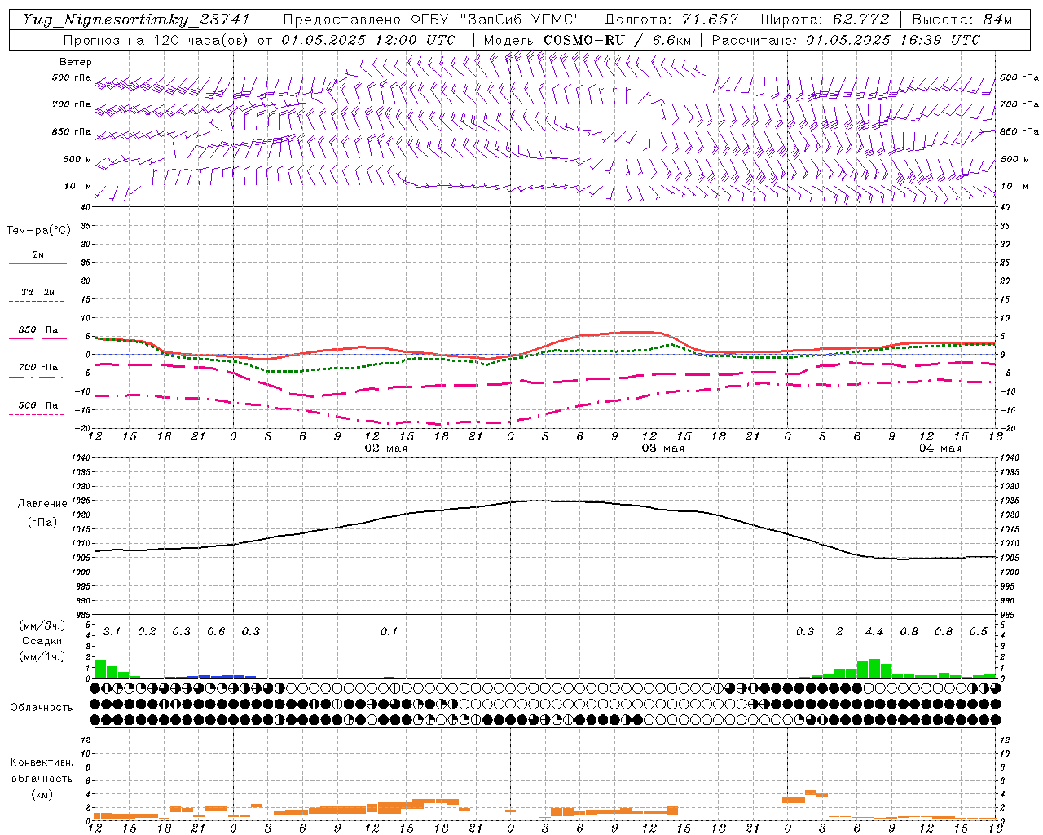Click the Облачность panel label
The image size is (1043, 835).
(42, 707)
